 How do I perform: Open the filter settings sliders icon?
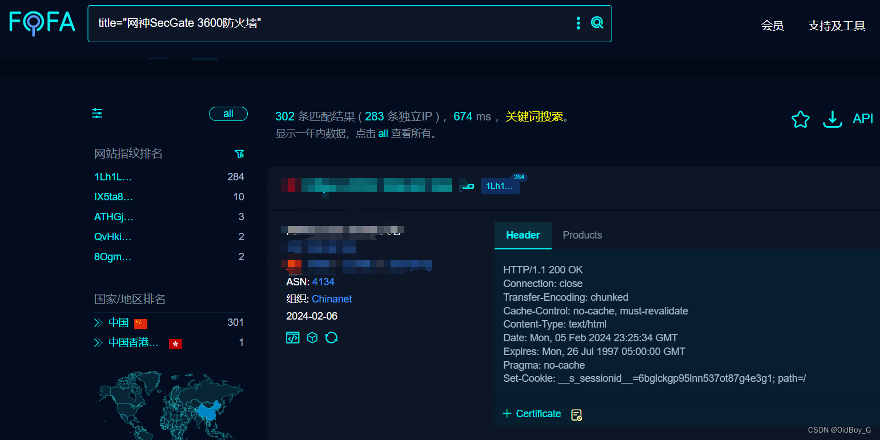[98, 114]
